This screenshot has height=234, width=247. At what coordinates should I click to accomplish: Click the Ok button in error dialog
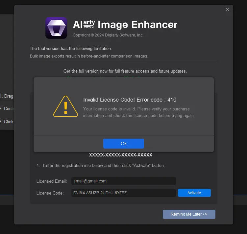tap(124, 144)
